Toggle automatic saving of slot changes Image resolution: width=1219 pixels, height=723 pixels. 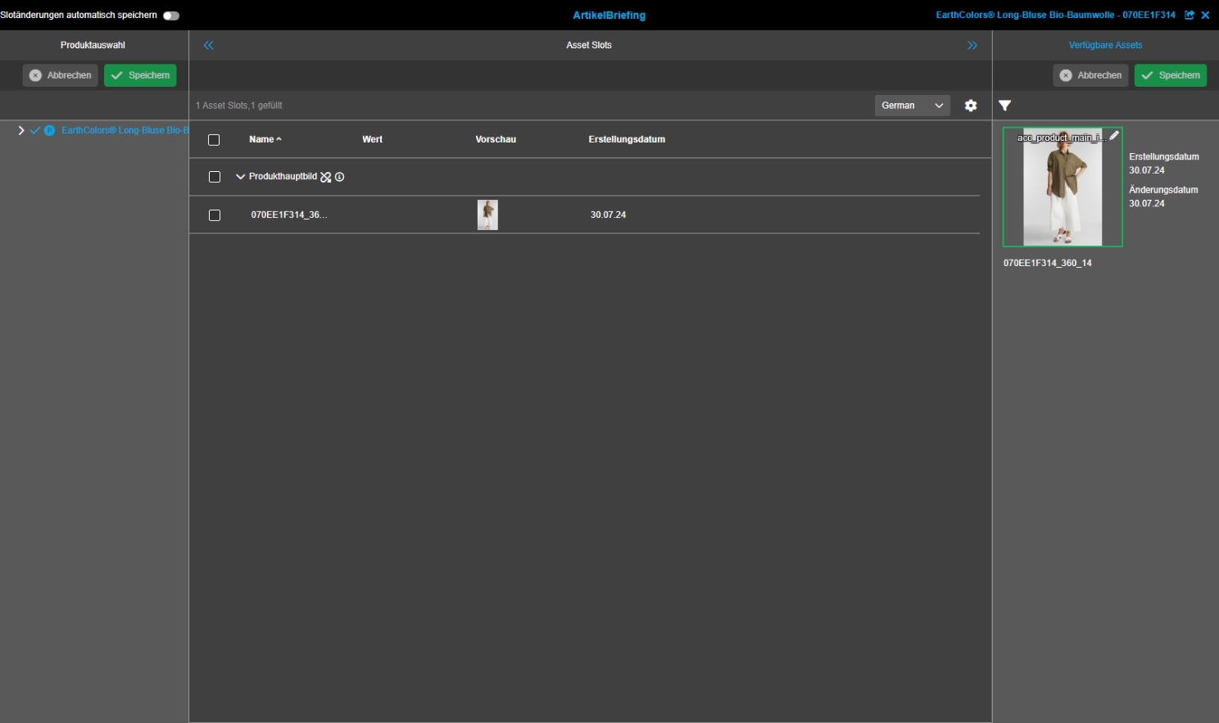(x=171, y=16)
